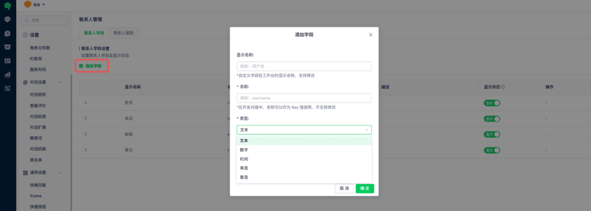591x211 pixels.
Task: Open the chat bubble icon in left rail
Action: tap(8, 20)
